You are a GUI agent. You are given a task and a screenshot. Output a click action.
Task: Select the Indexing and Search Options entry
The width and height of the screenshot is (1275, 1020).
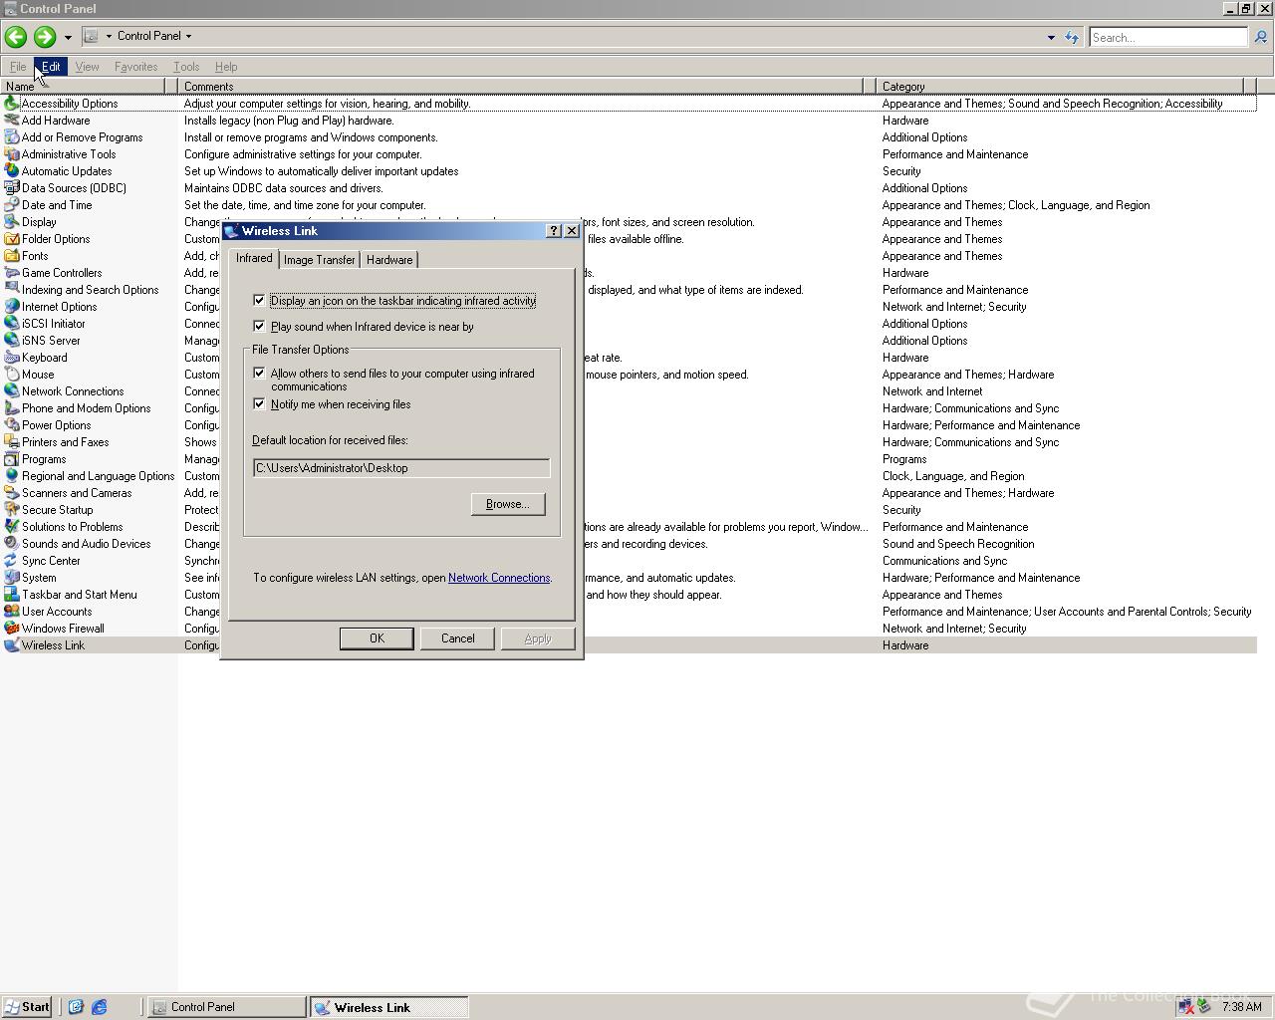coord(90,290)
